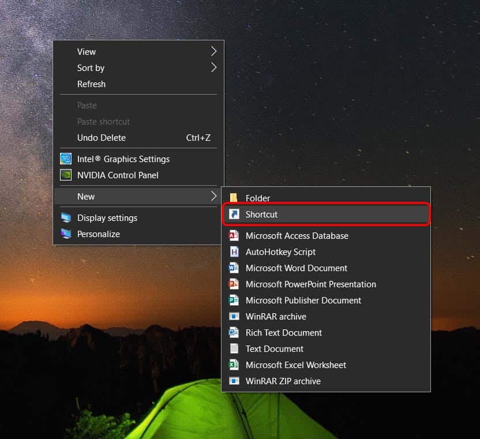480x439 pixels.
Task: Create a new Microsoft Word Document
Action: pos(296,268)
